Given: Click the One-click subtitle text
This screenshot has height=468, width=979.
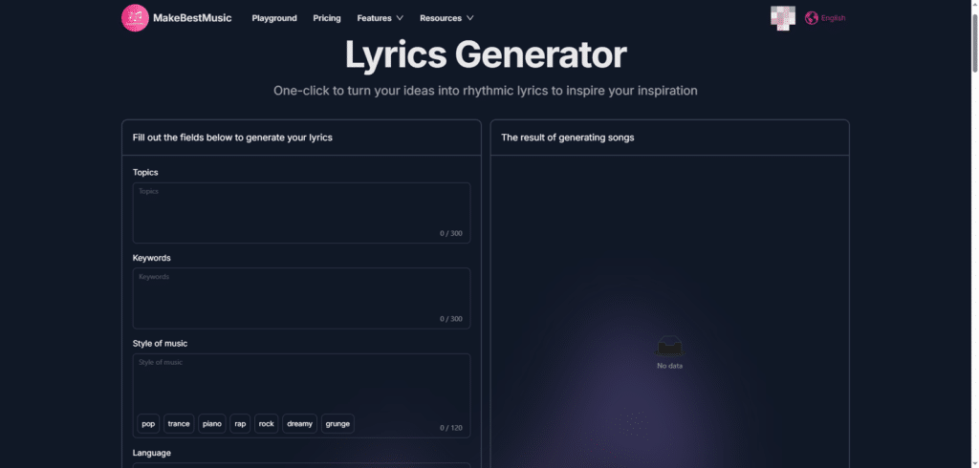Looking at the screenshot, I should coord(485,91).
